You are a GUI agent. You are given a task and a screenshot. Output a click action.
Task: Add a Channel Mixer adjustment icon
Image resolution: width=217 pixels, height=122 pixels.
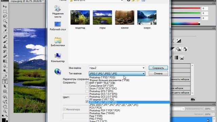pyautogui.click(x=185, y=49)
